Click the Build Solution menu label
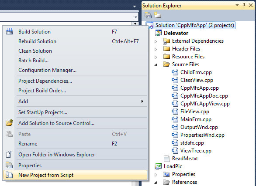 [x=35, y=31]
